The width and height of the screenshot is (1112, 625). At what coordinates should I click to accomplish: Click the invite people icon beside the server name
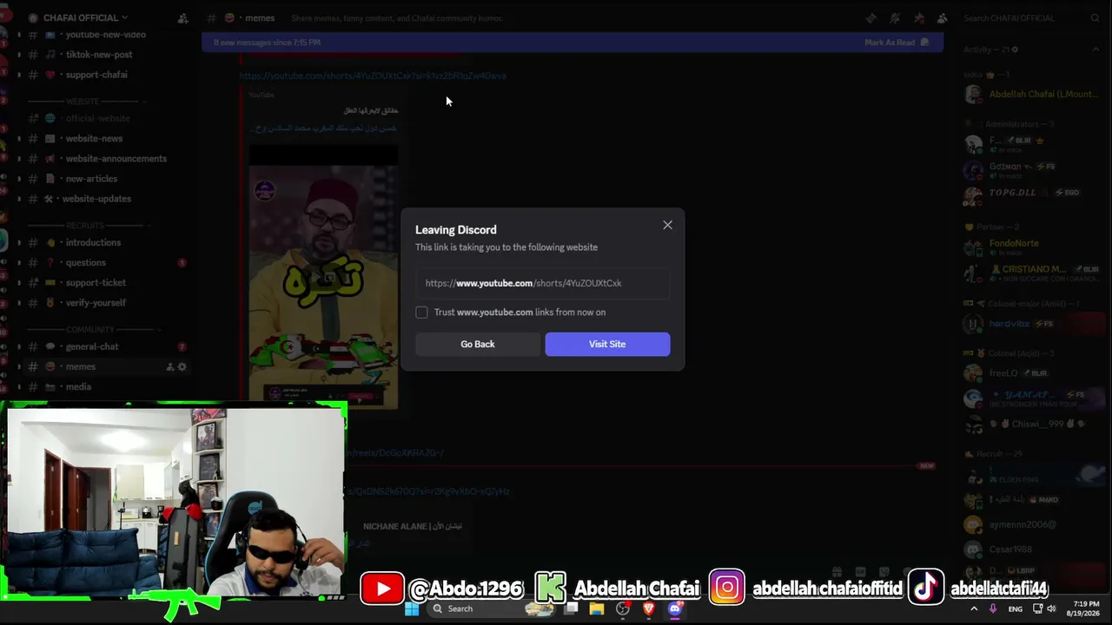point(182,17)
